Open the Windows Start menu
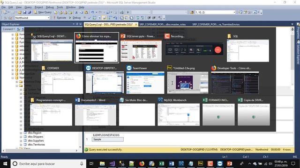 5,164
